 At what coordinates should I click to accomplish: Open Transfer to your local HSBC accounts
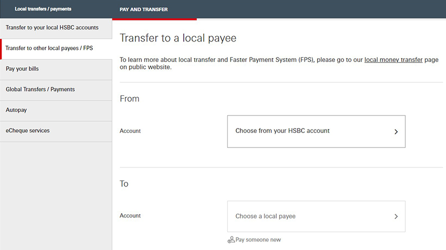point(52,27)
